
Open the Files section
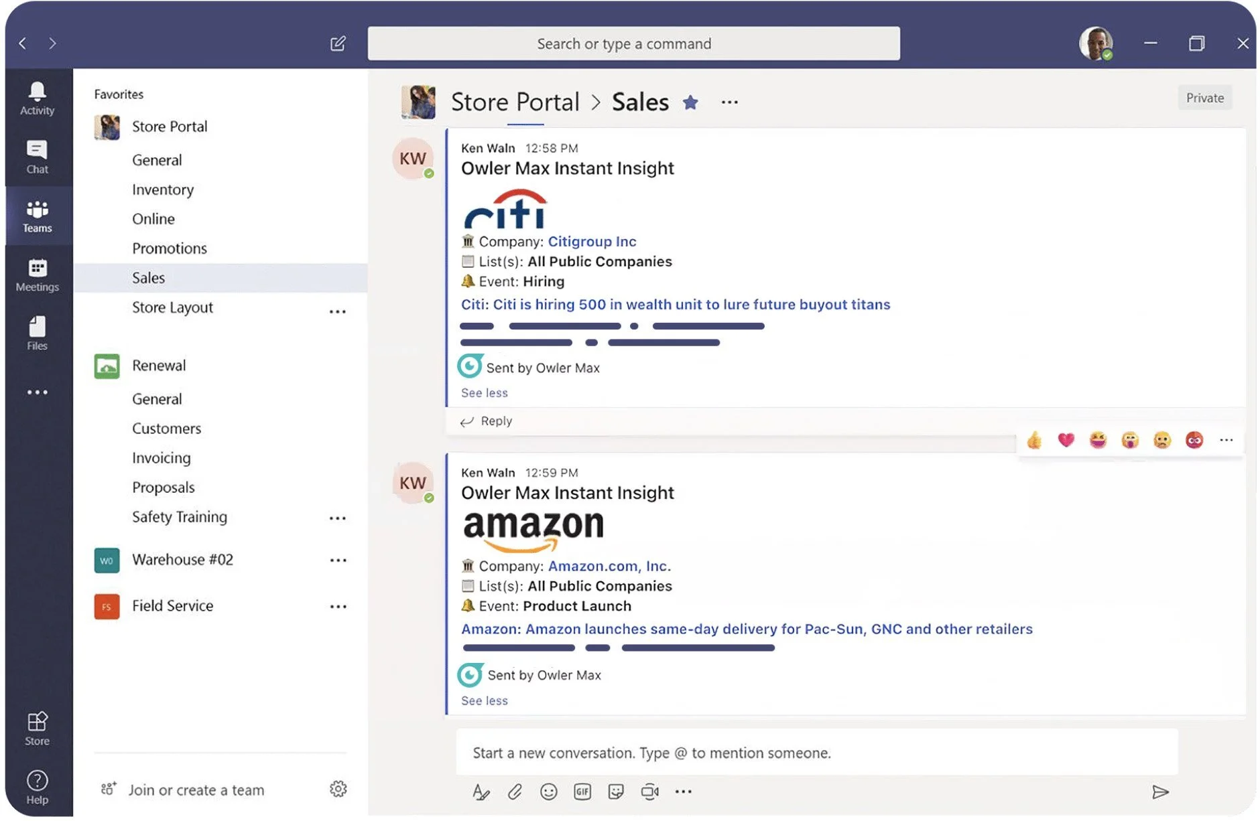pos(37,333)
